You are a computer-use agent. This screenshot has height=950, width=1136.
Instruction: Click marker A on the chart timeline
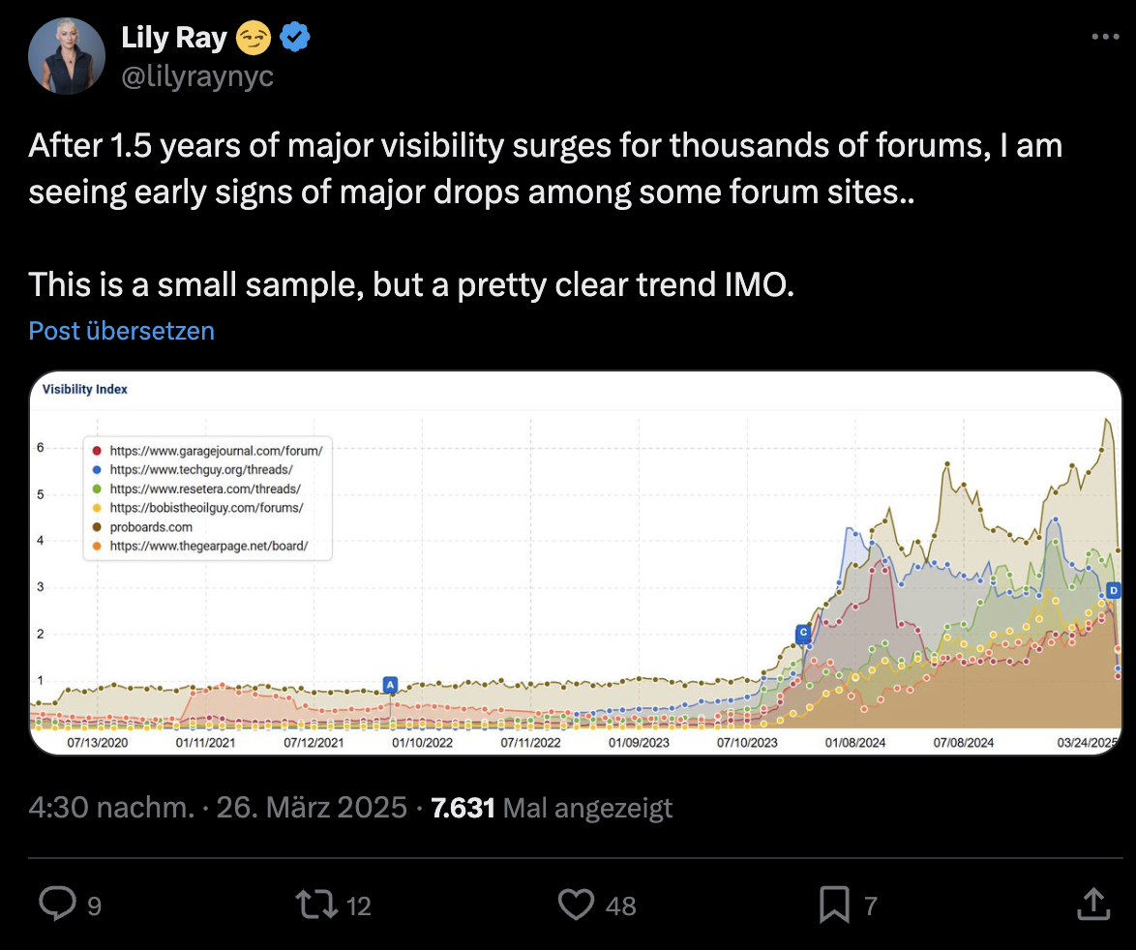[390, 685]
